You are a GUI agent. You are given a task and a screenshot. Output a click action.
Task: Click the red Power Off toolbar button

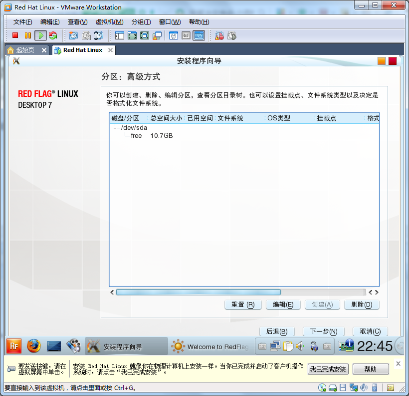point(15,35)
